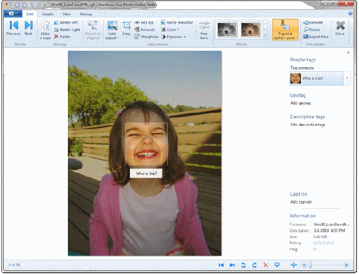Click the Close file ribbon button

point(340,28)
